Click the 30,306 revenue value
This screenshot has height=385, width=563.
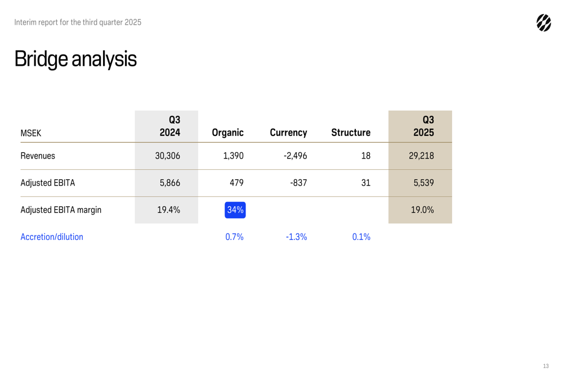click(x=168, y=156)
